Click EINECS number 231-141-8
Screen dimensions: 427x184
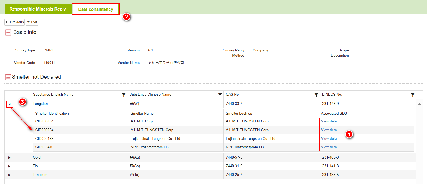tap(330, 166)
